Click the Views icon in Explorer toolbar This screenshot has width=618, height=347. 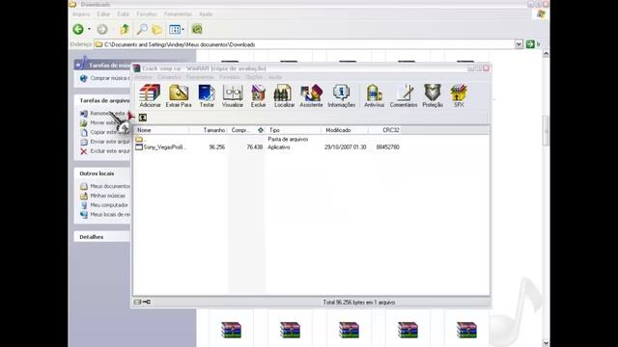(174, 29)
